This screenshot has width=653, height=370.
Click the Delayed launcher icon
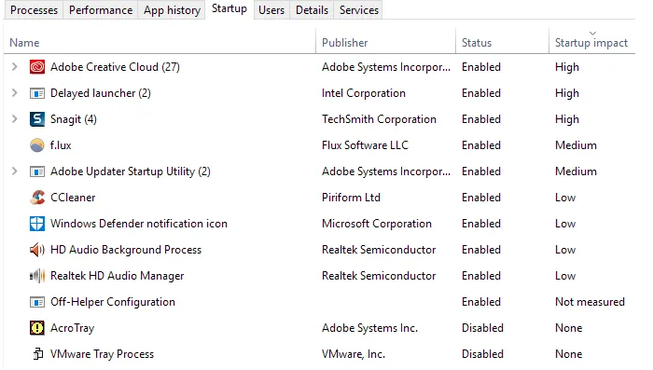tap(37, 93)
